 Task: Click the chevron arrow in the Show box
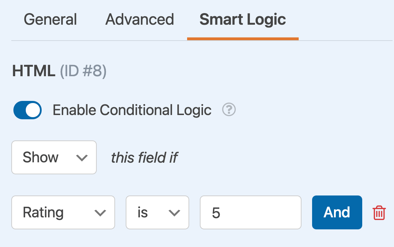[x=82, y=158]
